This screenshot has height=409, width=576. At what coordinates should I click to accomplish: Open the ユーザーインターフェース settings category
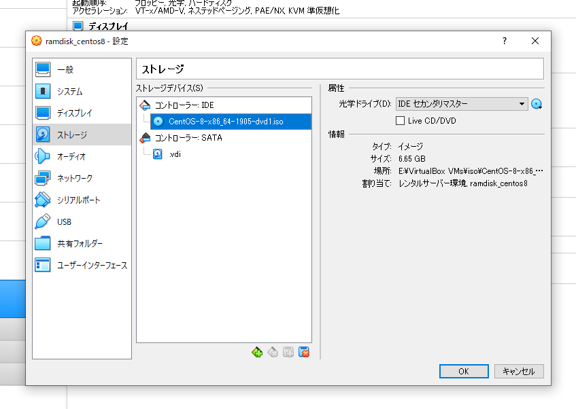tap(82, 265)
